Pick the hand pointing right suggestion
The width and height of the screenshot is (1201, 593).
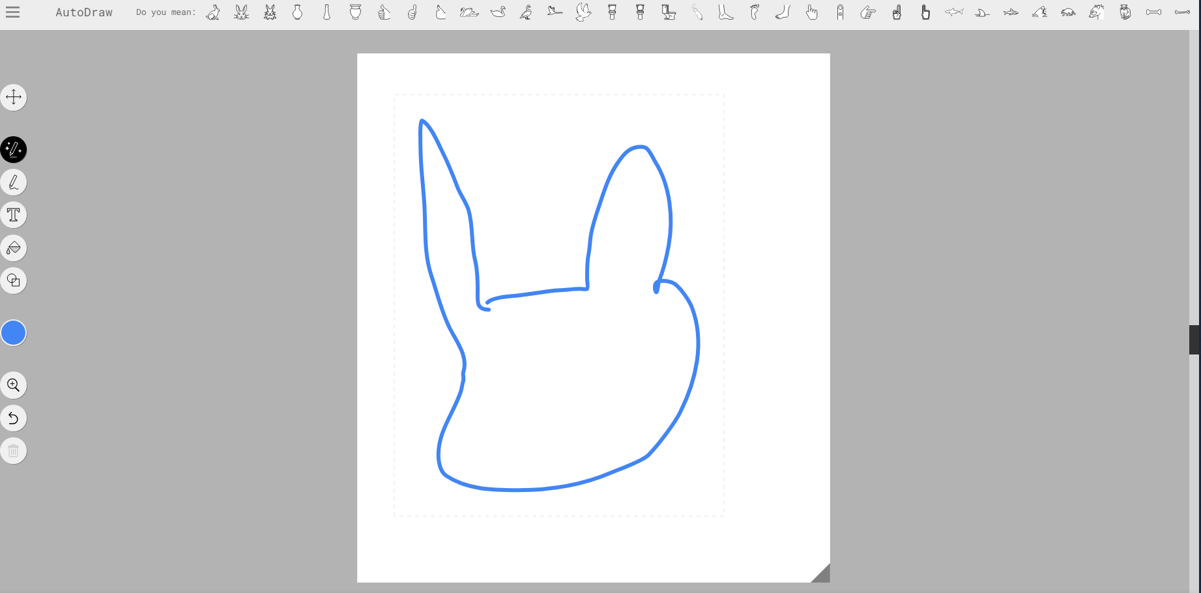[868, 12]
